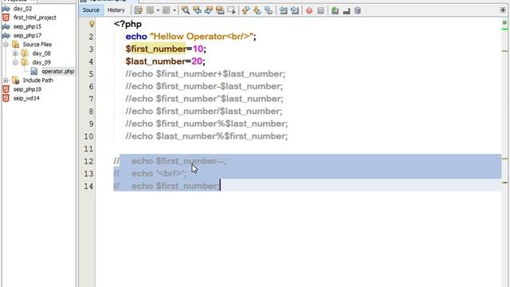Shift line left toolbar icon
Screen dimensions: 510x287
(284, 10)
